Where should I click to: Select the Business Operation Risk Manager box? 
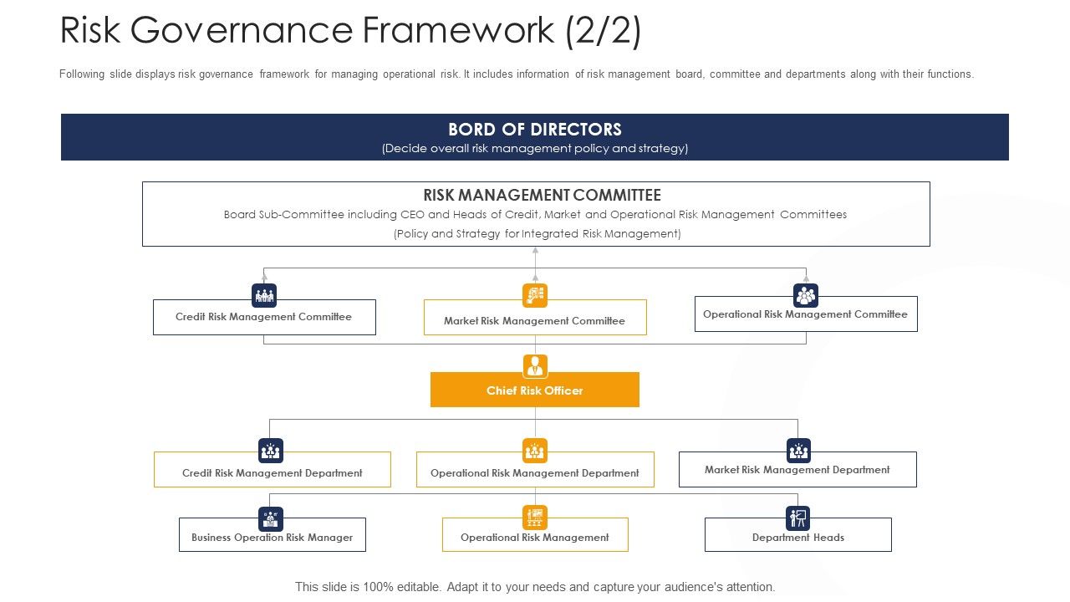point(273,534)
